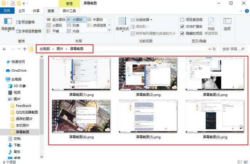Open the 选项 folder options button
The image size is (250, 164).
[227, 24]
